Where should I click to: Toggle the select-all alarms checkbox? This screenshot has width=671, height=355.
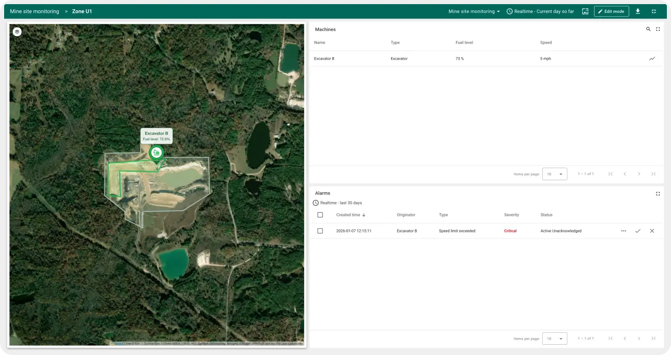[320, 215]
